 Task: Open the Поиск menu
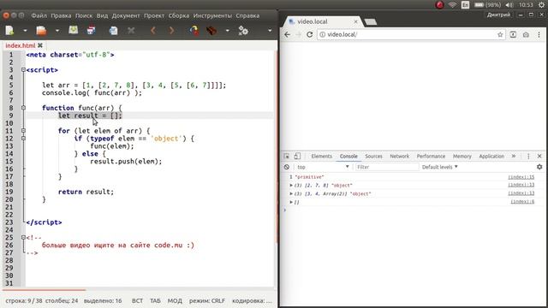click(84, 15)
